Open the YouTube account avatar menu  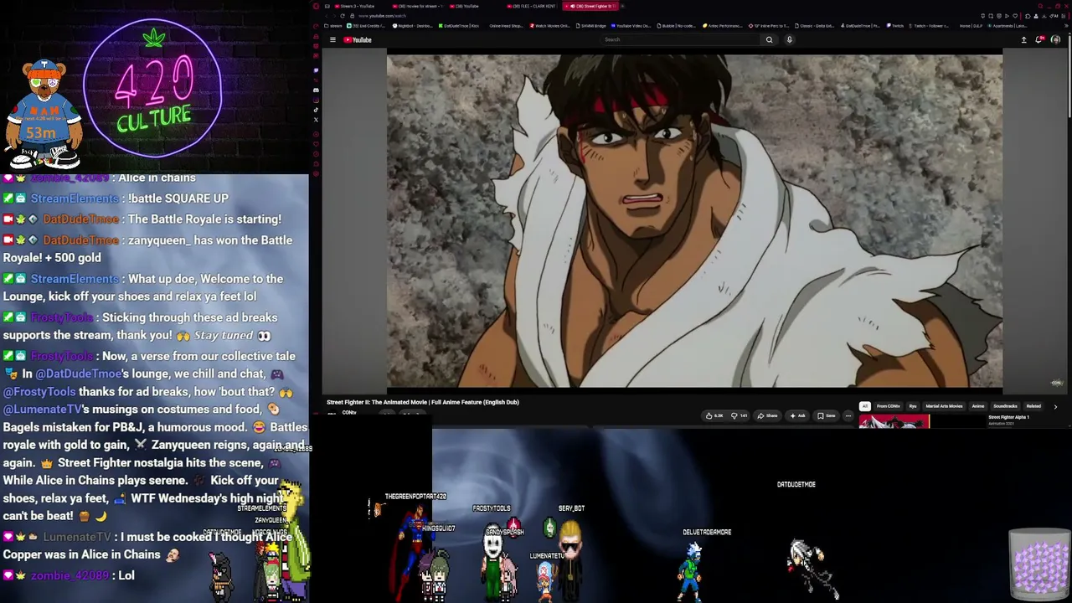tap(1055, 39)
